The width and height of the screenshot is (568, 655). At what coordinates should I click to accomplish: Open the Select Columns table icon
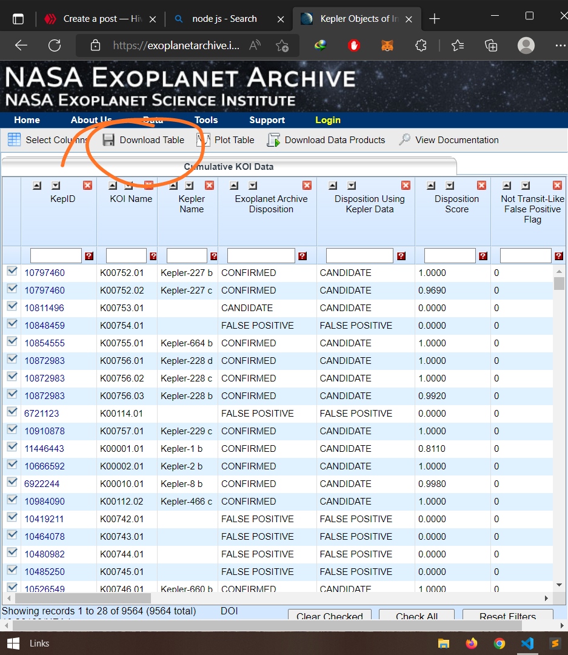(14, 139)
